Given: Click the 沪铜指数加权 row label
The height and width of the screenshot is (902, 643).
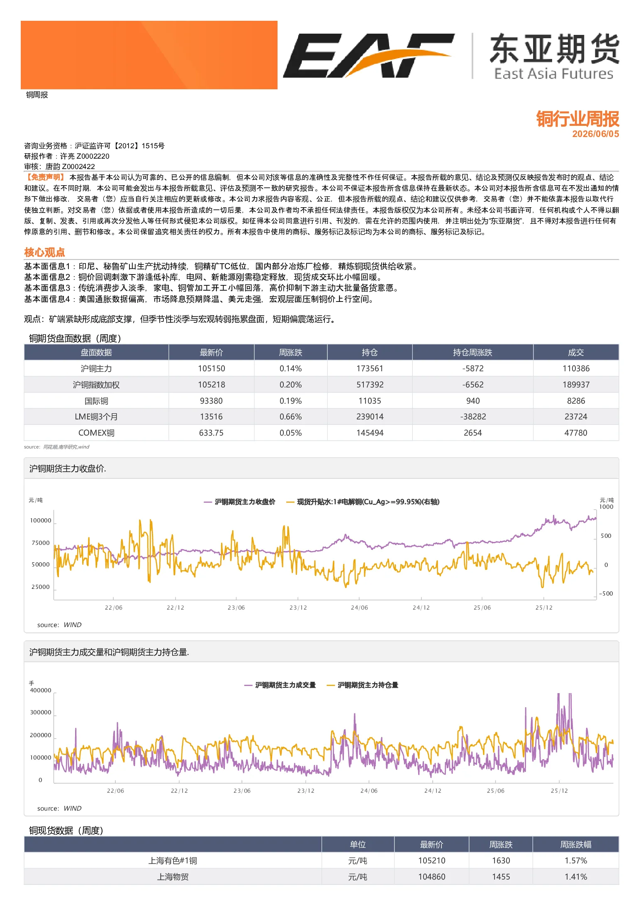Looking at the screenshot, I should coord(96,385).
